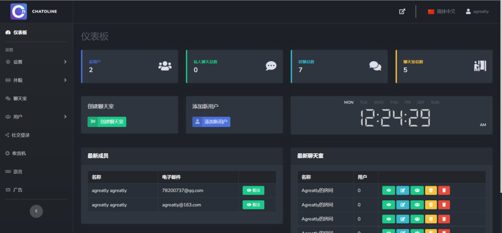This screenshot has width=502, height=233.
Task: Click the green eye icon in first chat room row
Action: 388,190
